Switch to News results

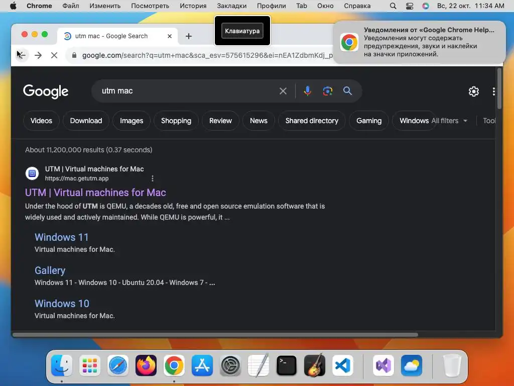click(x=259, y=121)
